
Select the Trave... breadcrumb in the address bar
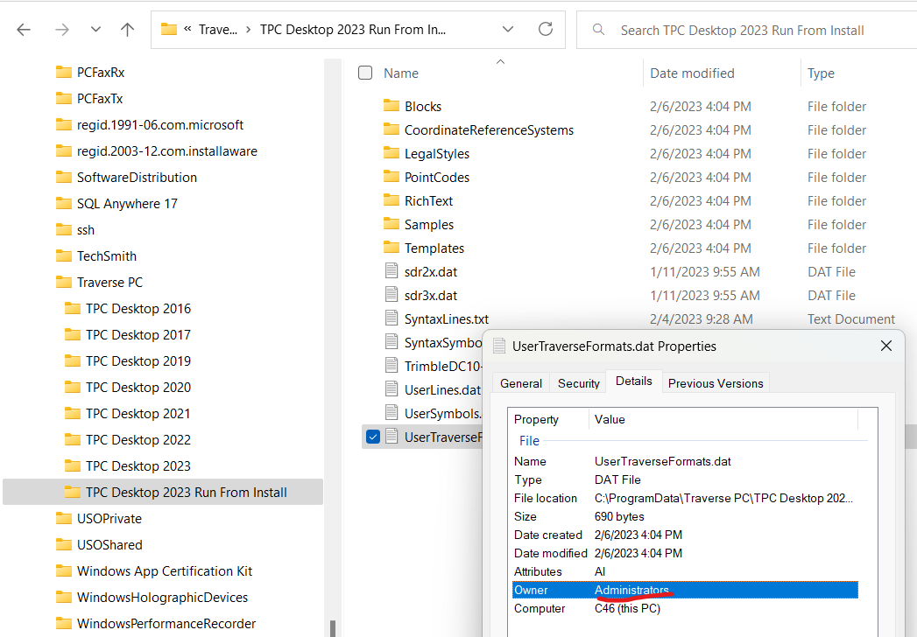coord(217,30)
